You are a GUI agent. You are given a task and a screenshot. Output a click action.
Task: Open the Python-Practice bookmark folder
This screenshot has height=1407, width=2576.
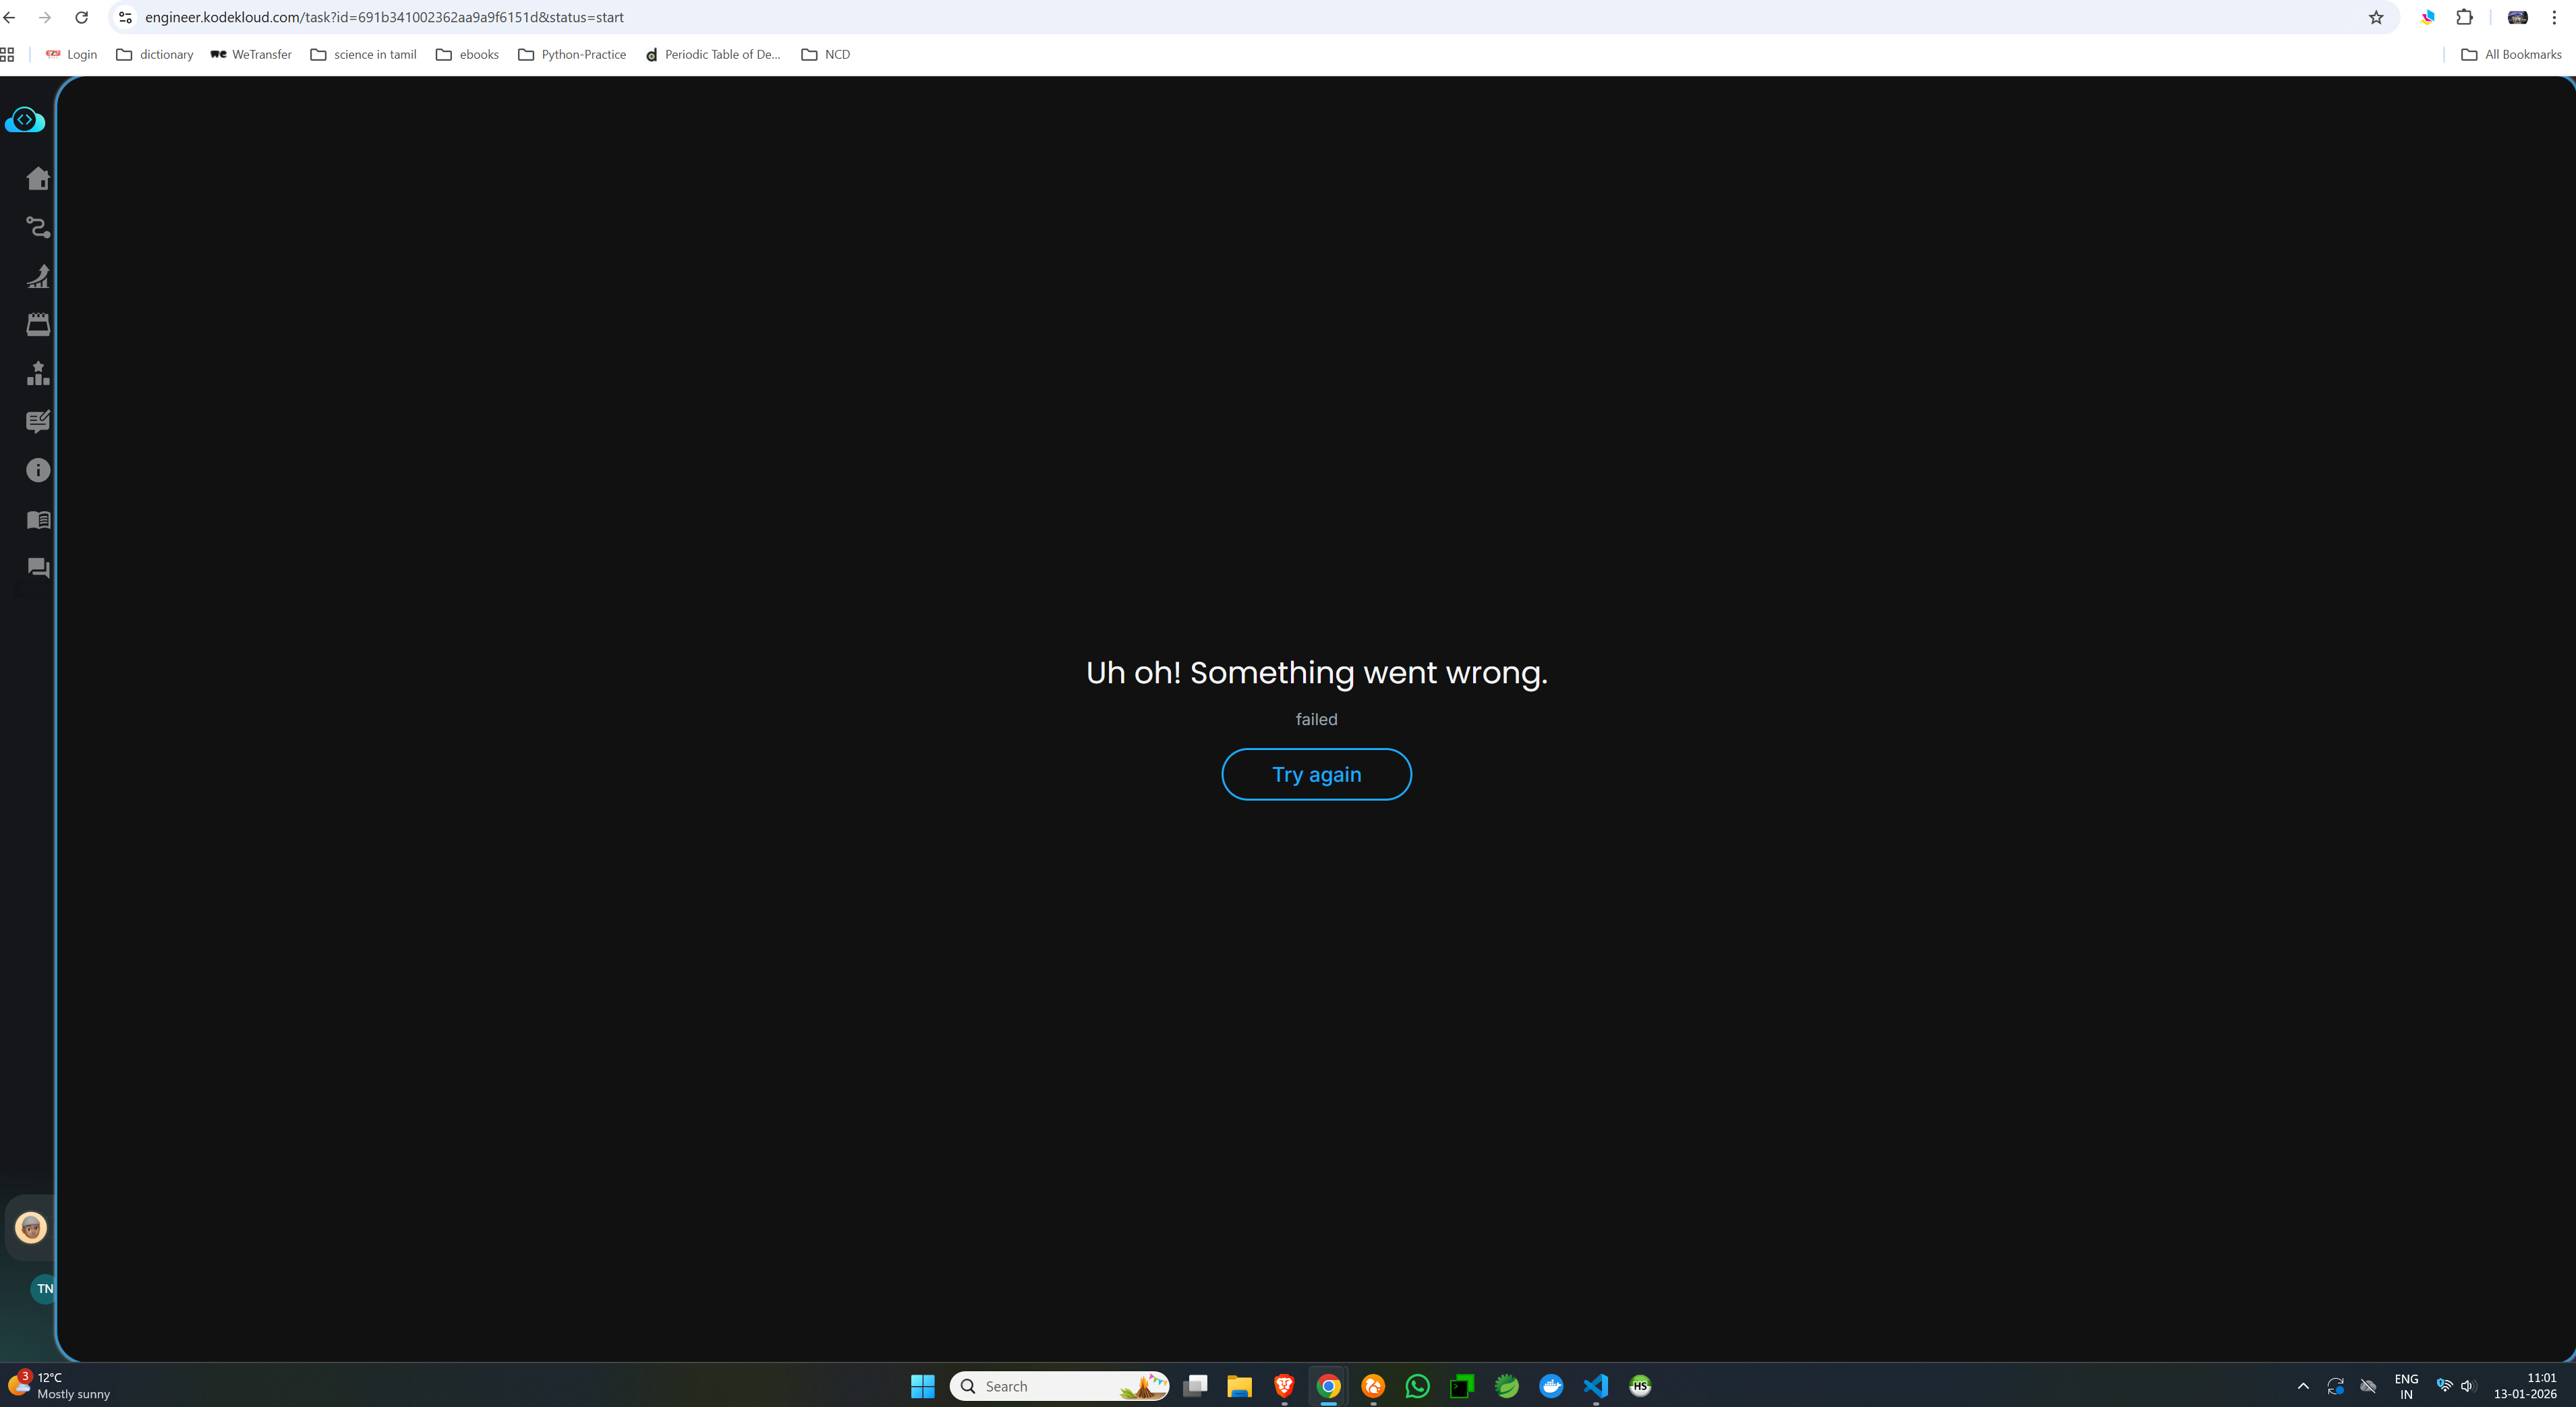[572, 54]
